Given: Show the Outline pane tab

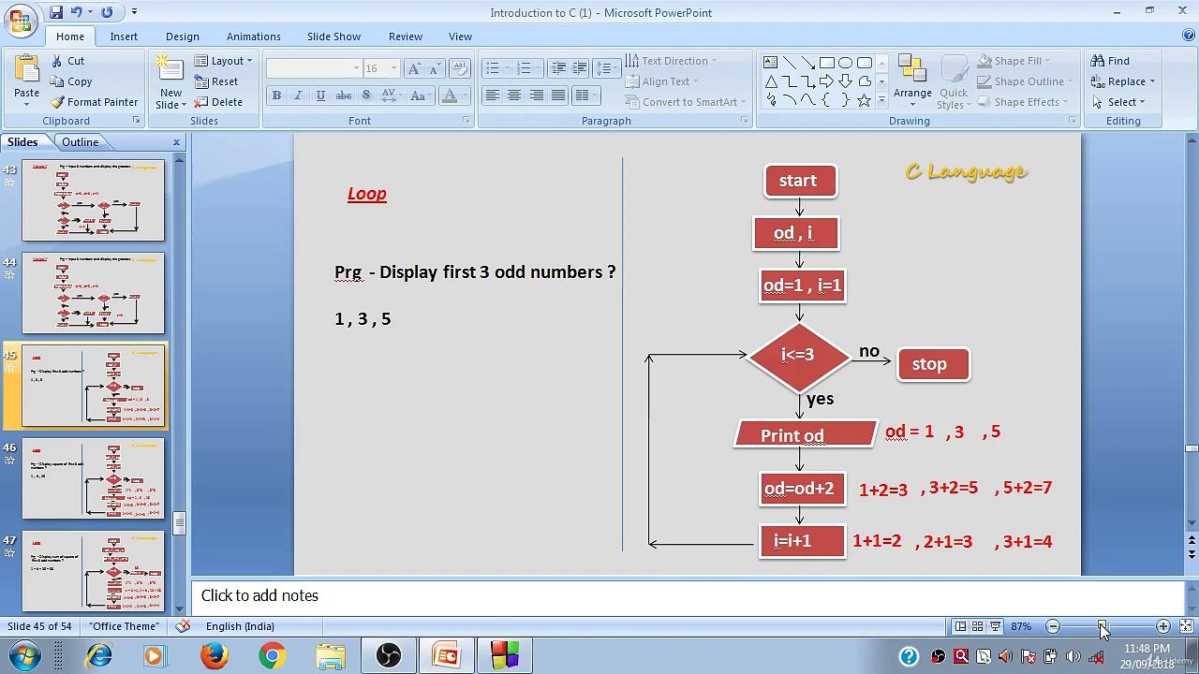Looking at the screenshot, I should pos(81,142).
